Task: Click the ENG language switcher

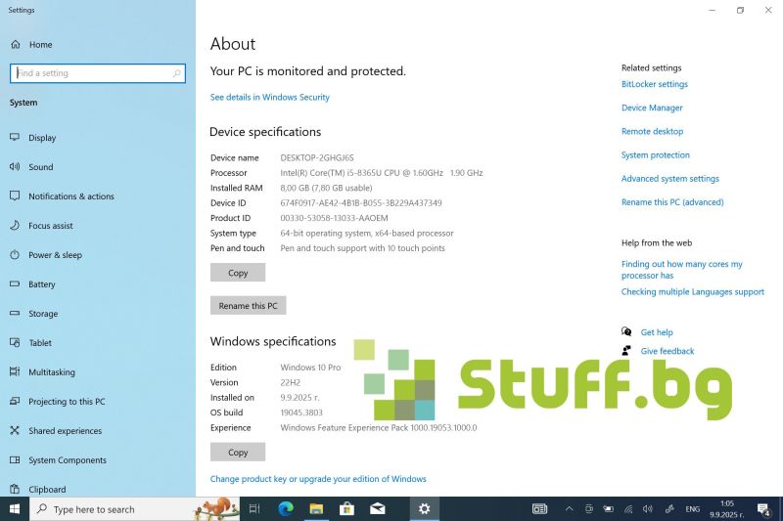Action: [x=692, y=509]
